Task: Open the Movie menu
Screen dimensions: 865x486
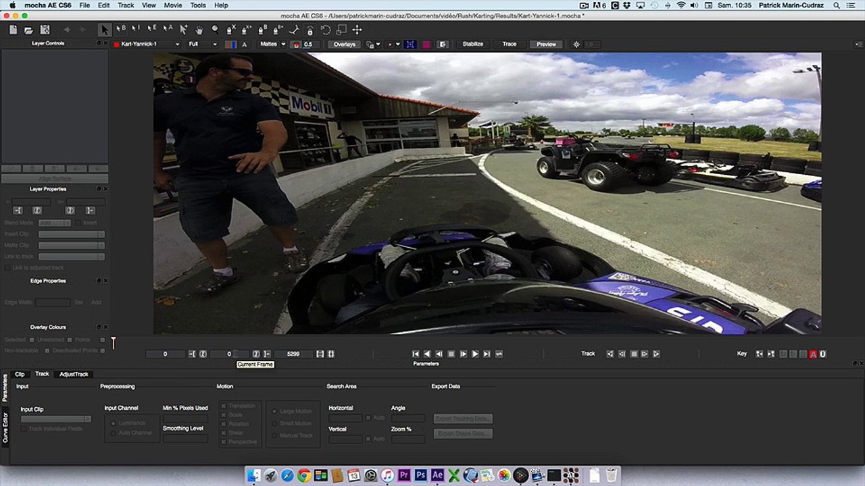Action: click(x=172, y=5)
